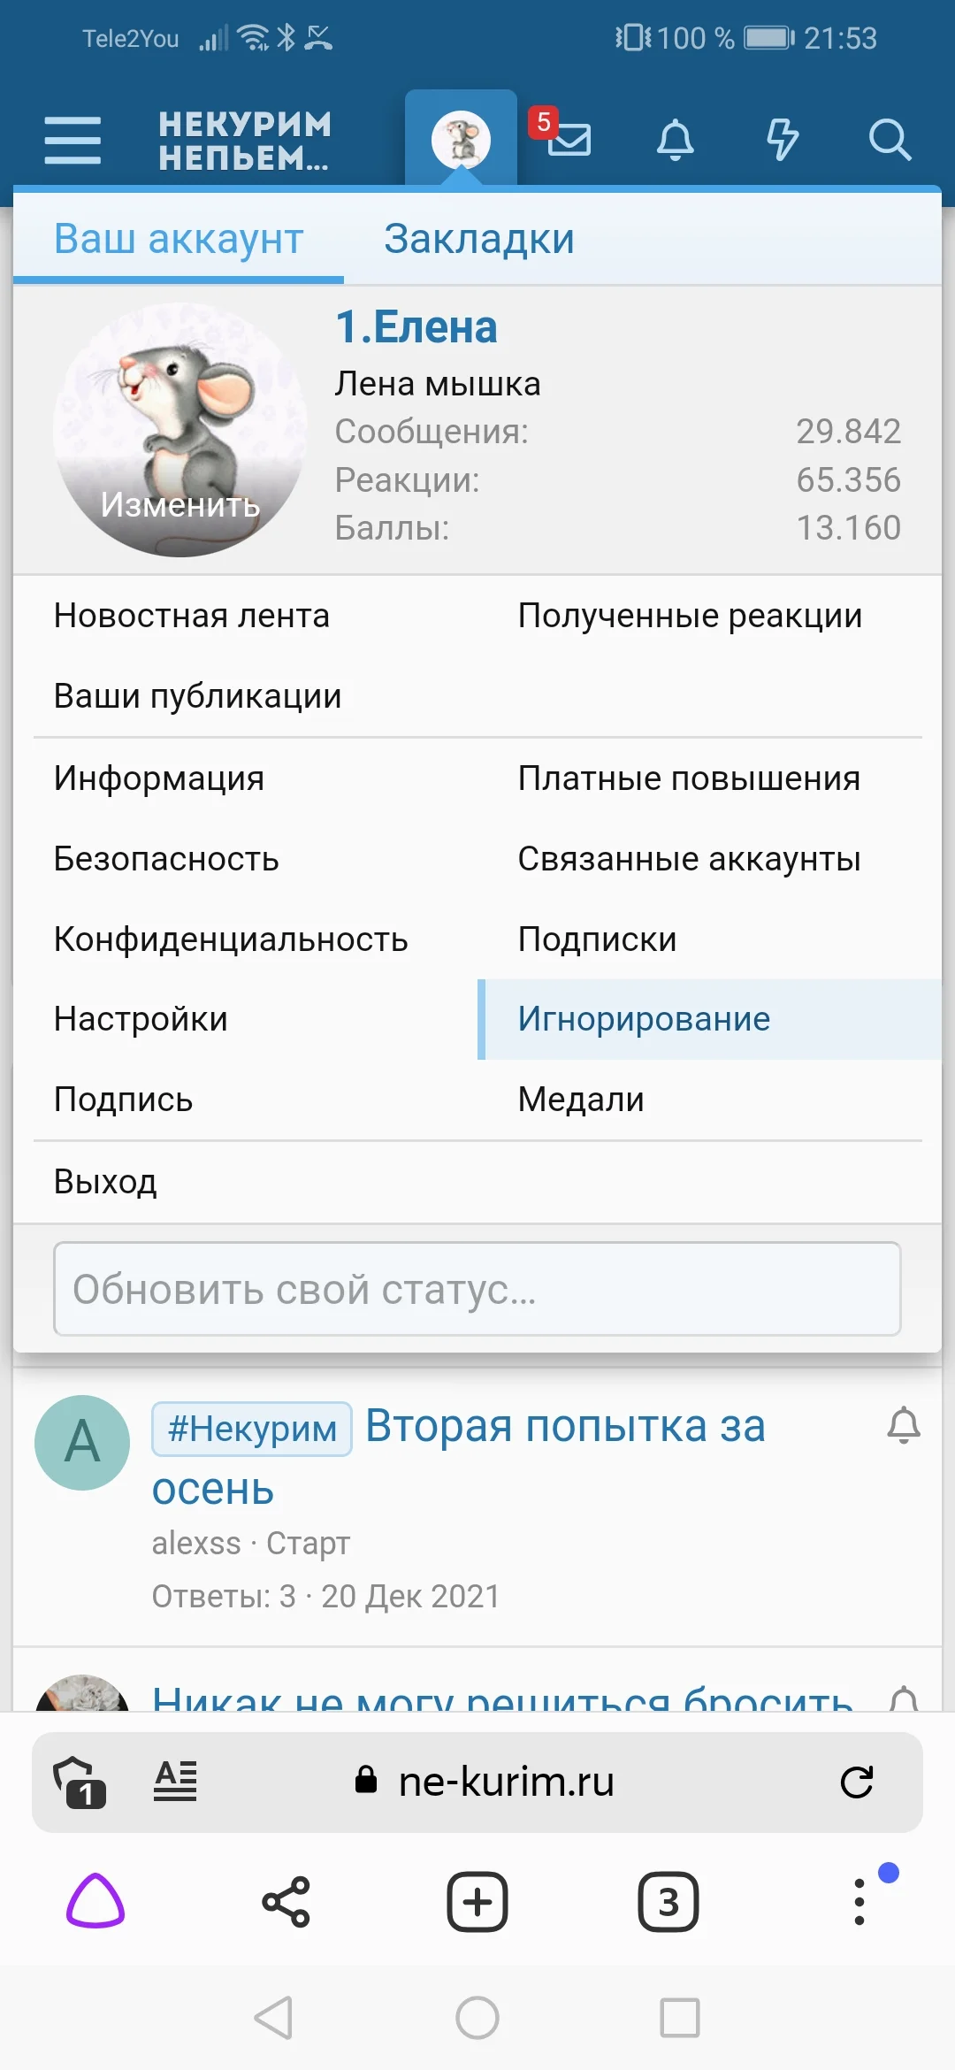Screen dimensions: 955x2070
Task: Change profile avatar via Изменить
Action: [x=180, y=505]
